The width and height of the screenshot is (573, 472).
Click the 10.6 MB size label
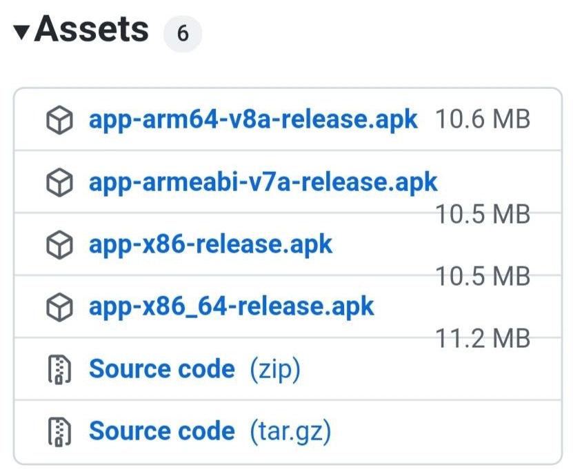tap(483, 119)
